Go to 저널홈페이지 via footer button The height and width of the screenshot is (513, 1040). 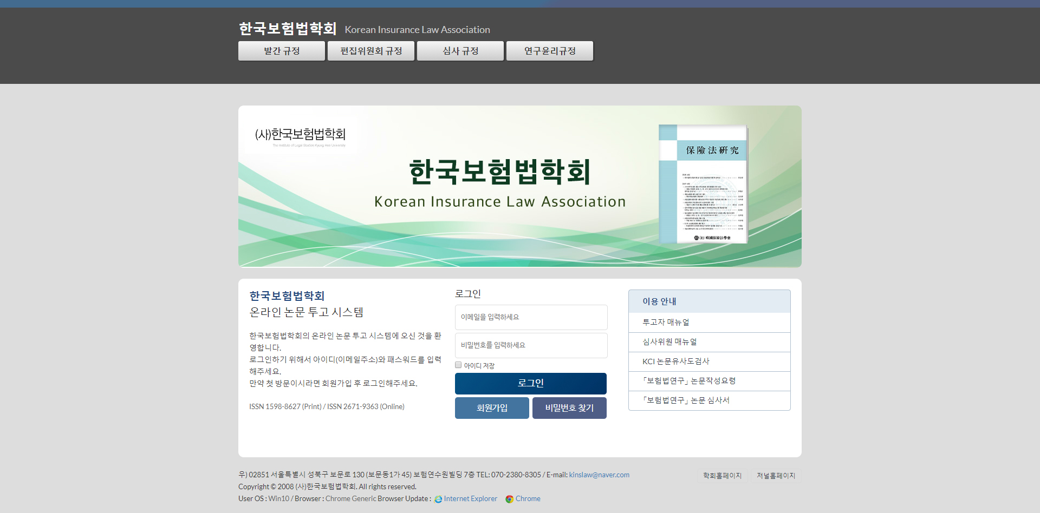(776, 476)
